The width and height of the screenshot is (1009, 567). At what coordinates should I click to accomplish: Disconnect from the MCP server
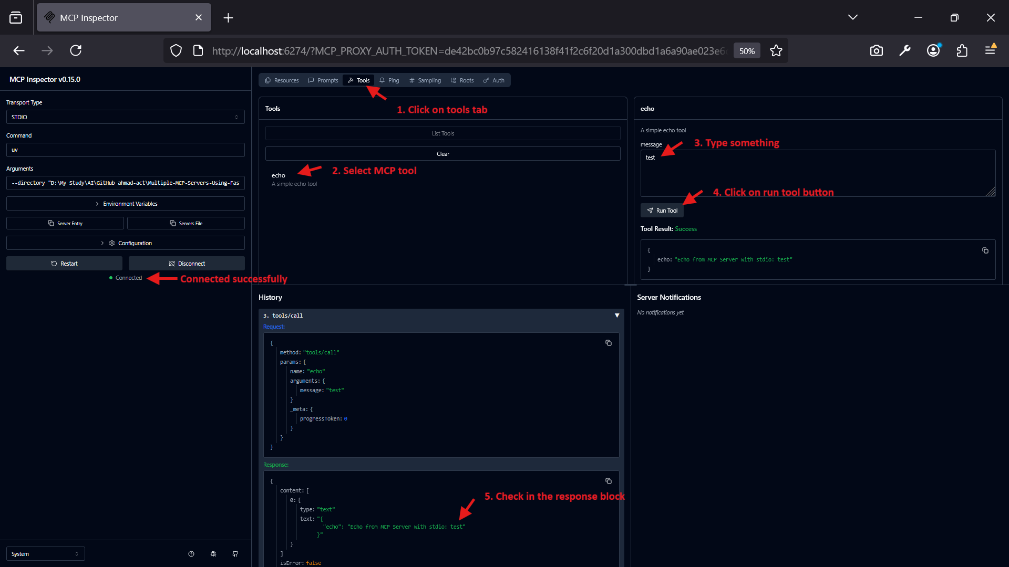tap(187, 264)
